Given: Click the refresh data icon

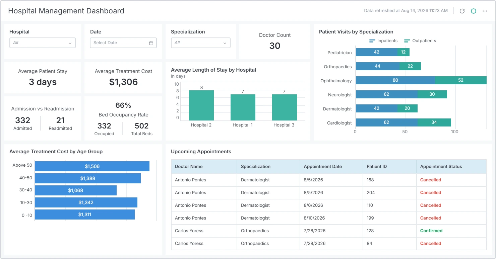Looking at the screenshot, I should pyautogui.click(x=462, y=11).
